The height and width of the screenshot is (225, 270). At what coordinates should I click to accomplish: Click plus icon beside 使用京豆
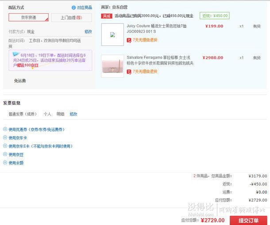click(5, 154)
